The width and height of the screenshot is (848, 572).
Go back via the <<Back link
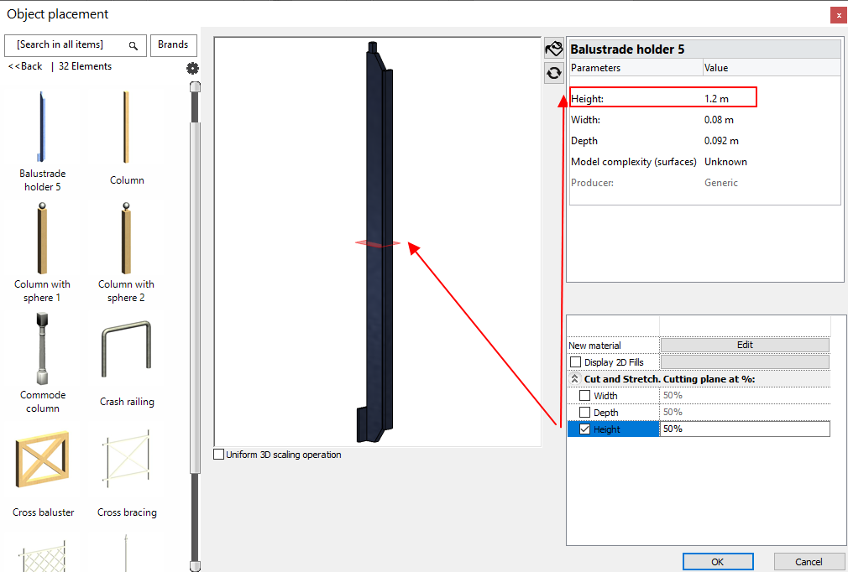pyautogui.click(x=25, y=66)
